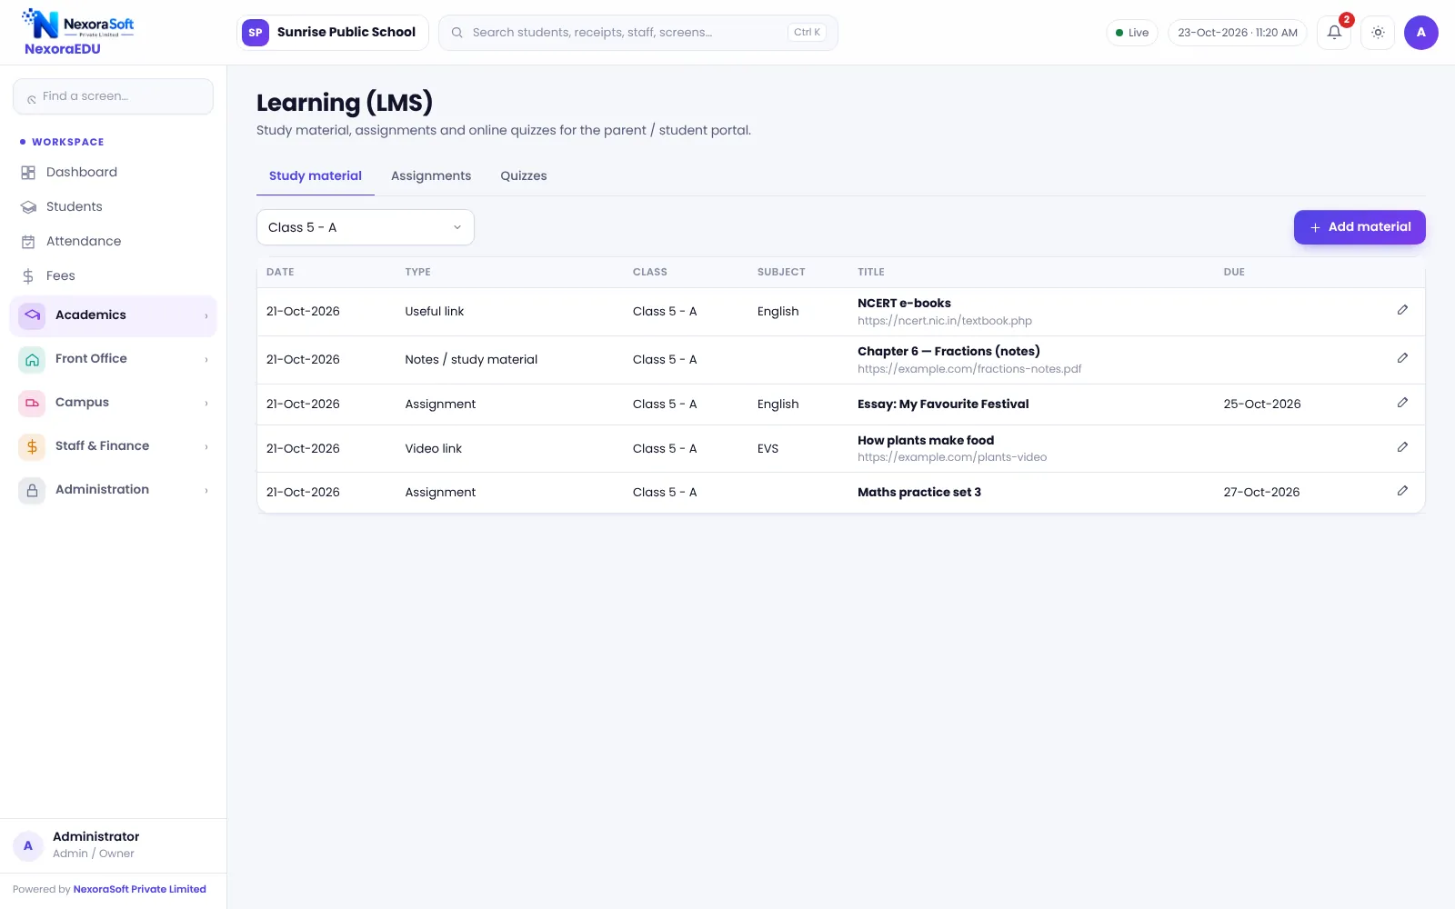The width and height of the screenshot is (1455, 909).
Task: Edit the Maths practice set 3 row
Action: (1402, 491)
